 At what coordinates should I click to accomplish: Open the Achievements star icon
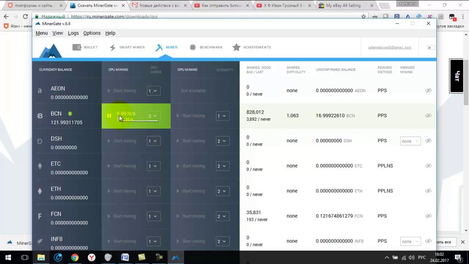click(x=236, y=47)
